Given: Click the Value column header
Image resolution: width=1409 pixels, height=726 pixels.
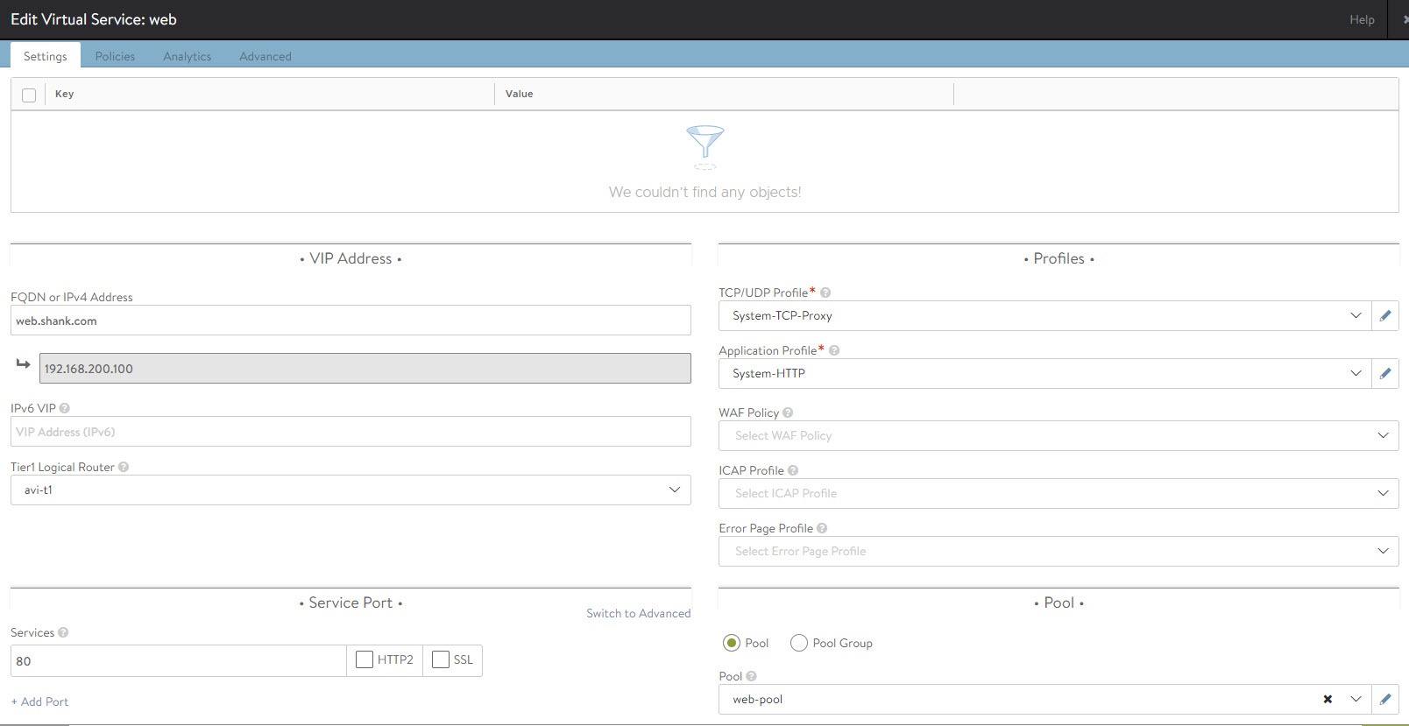Looking at the screenshot, I should pyautogui.click(x=519, y=94).
